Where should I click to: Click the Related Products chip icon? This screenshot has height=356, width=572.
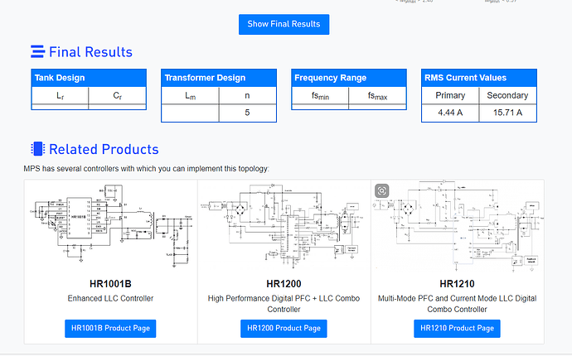click(37, 149)
